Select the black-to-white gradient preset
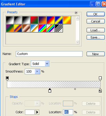The image size is (106, 116). (10, 20)
